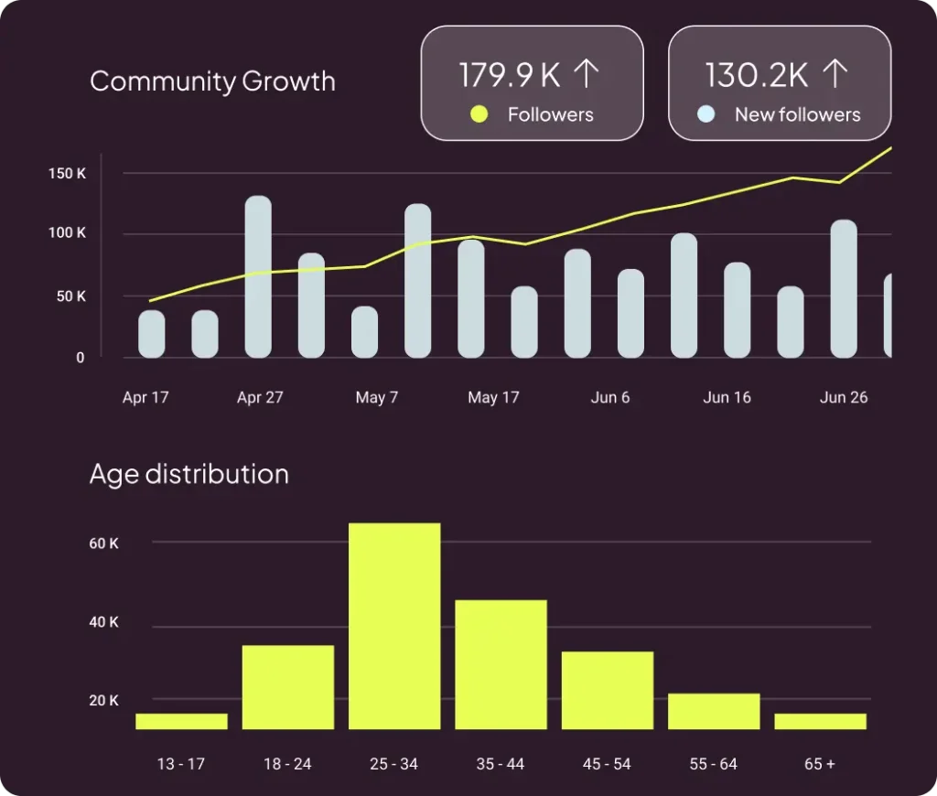937x796 pixels.
Task: Click the first bar in Community Growth chart
Action: 152,334
